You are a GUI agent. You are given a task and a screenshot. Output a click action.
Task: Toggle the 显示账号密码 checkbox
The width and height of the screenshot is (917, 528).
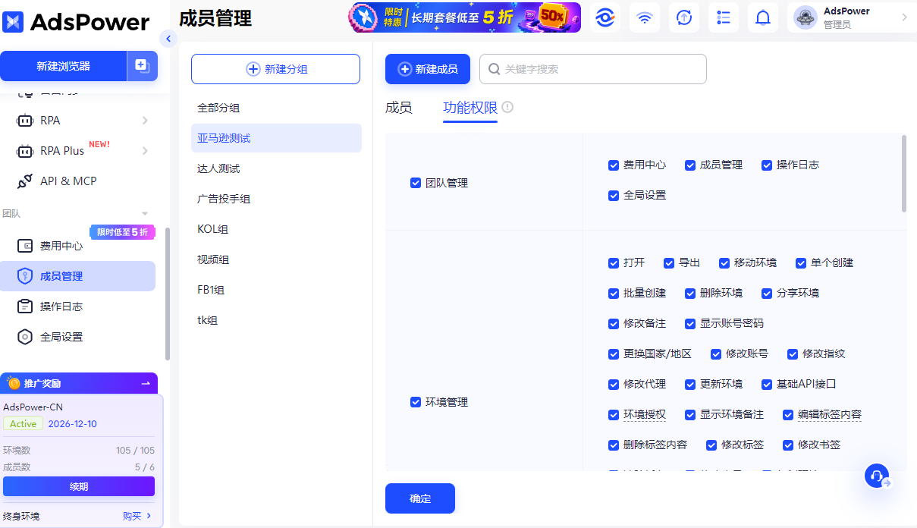[x=690, y=323]
